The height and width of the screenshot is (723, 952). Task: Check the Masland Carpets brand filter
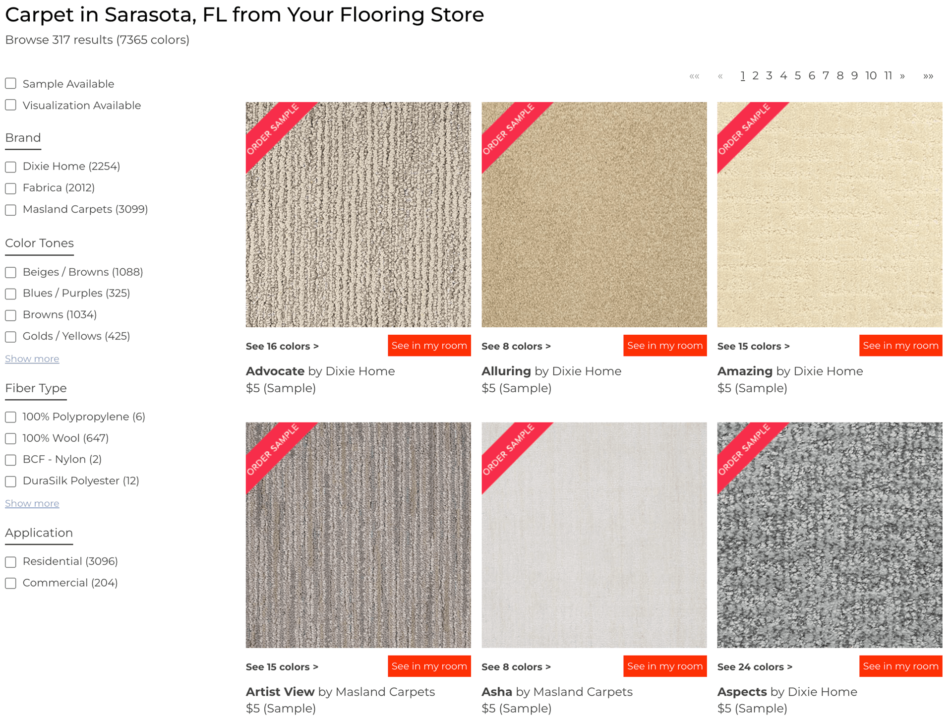tap(11, 210)
